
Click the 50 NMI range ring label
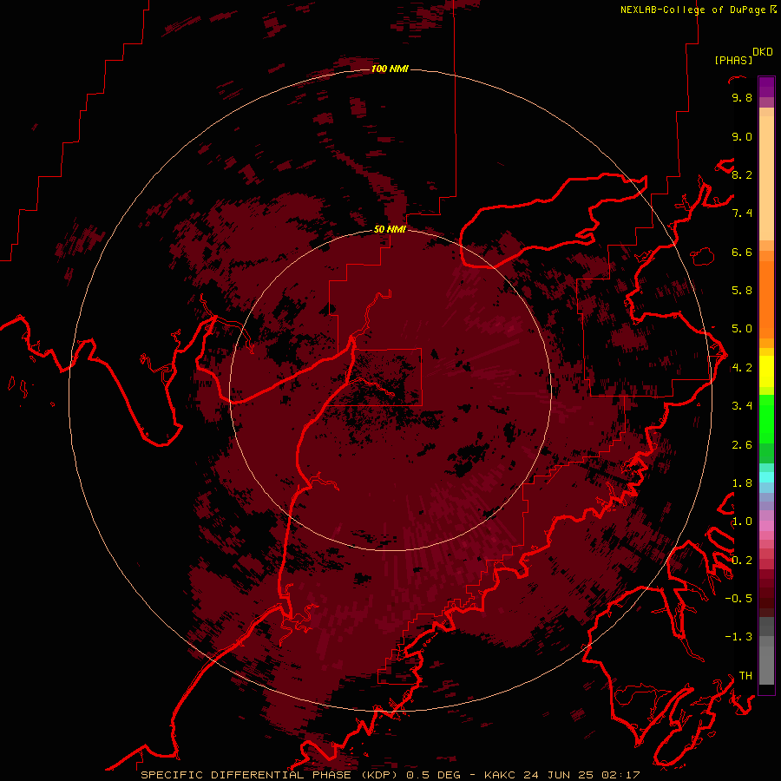coord(390,229)
